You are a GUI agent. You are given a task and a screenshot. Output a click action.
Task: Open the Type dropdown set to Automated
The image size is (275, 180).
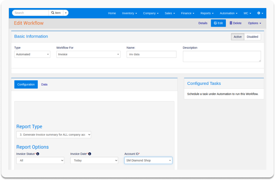pos(32,54)
